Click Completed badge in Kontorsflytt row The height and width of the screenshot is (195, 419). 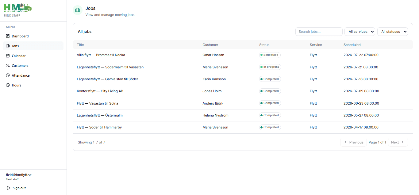tap(270, 91)
